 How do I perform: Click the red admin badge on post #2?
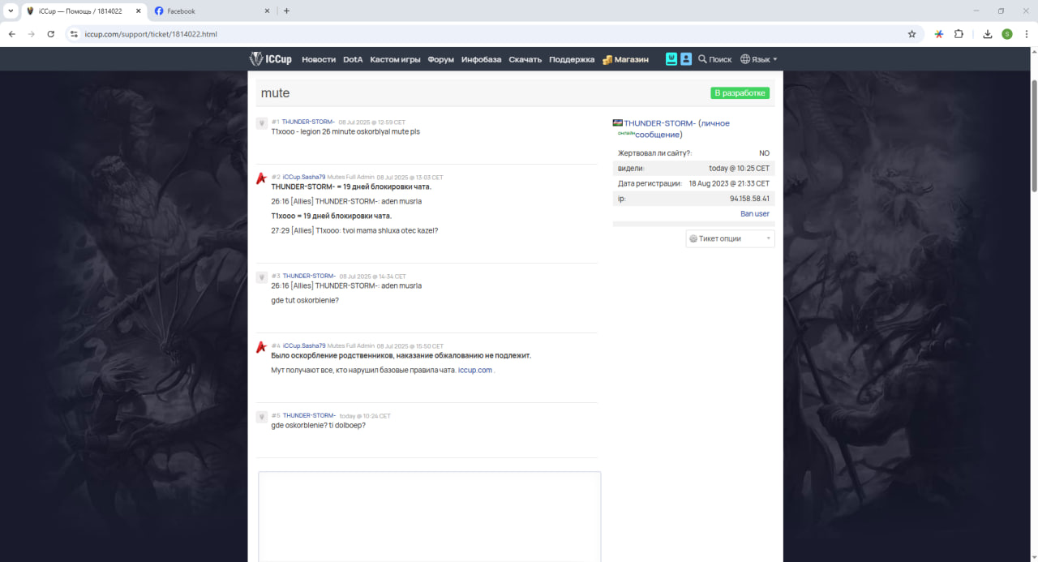[261, 178]
